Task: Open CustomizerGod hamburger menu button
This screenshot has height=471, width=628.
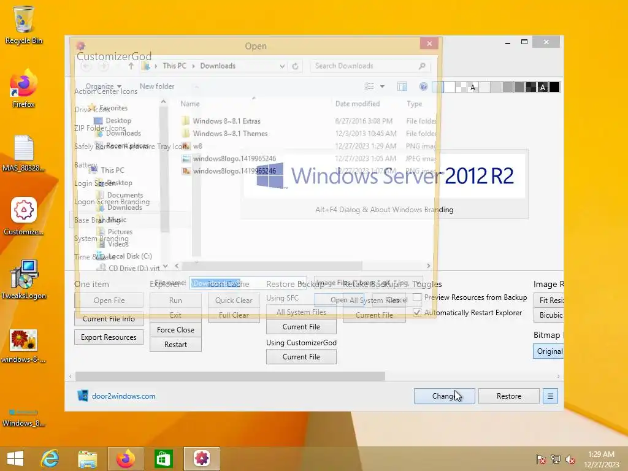Action: tap(550, 396)
